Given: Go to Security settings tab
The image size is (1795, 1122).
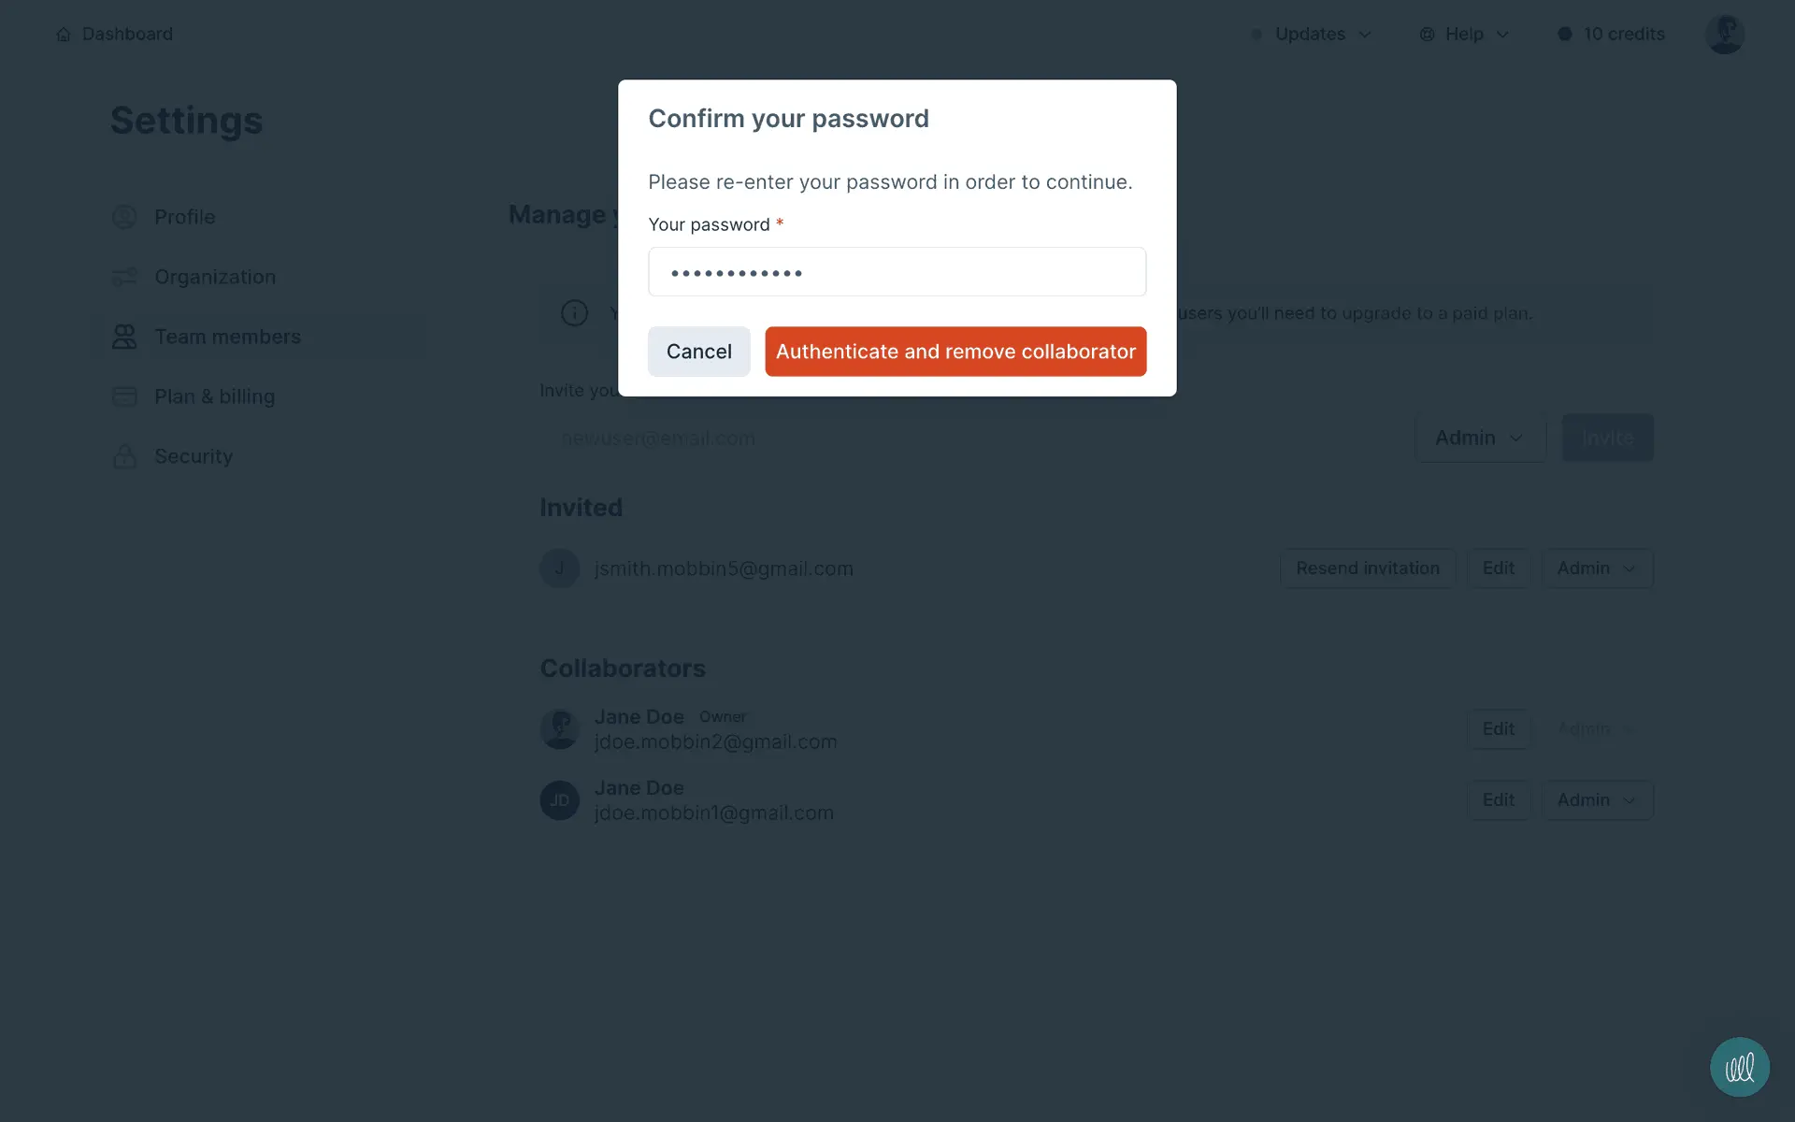Looking at the screenshot, I should 193,456.
